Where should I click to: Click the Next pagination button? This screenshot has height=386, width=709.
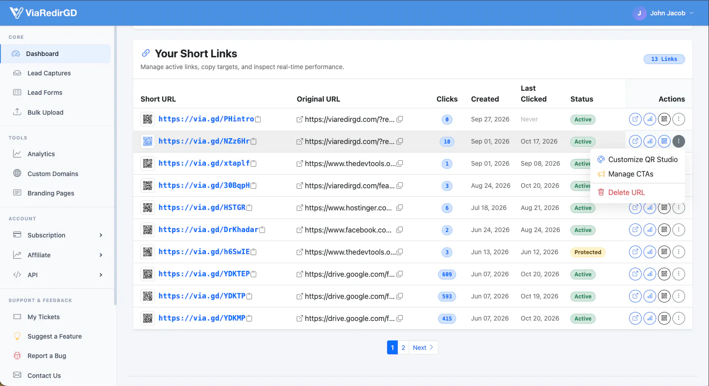(423, 348)
